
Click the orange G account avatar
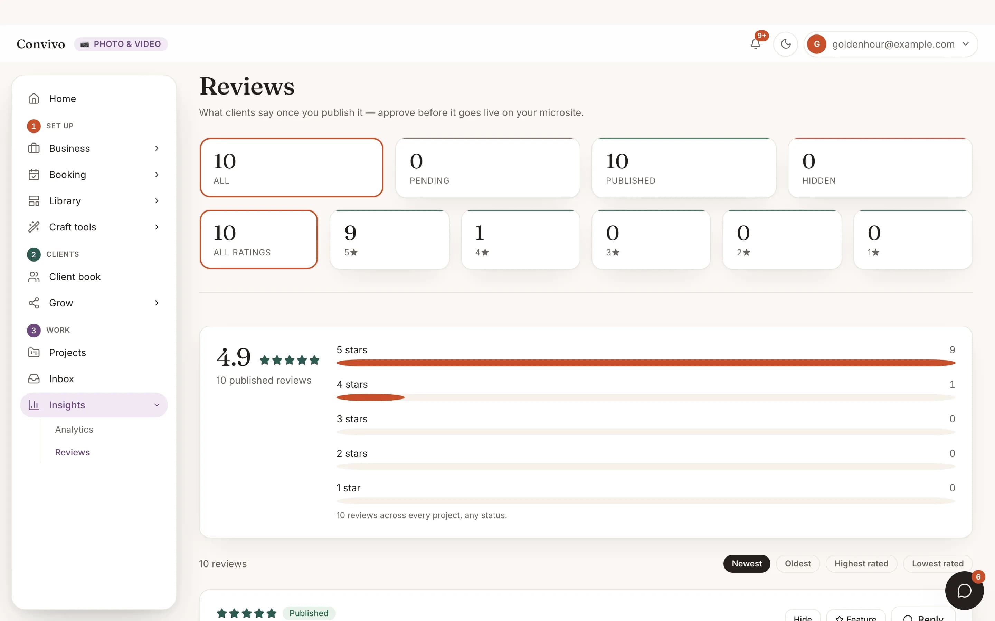pyautogui.click(x=817, y=44)
